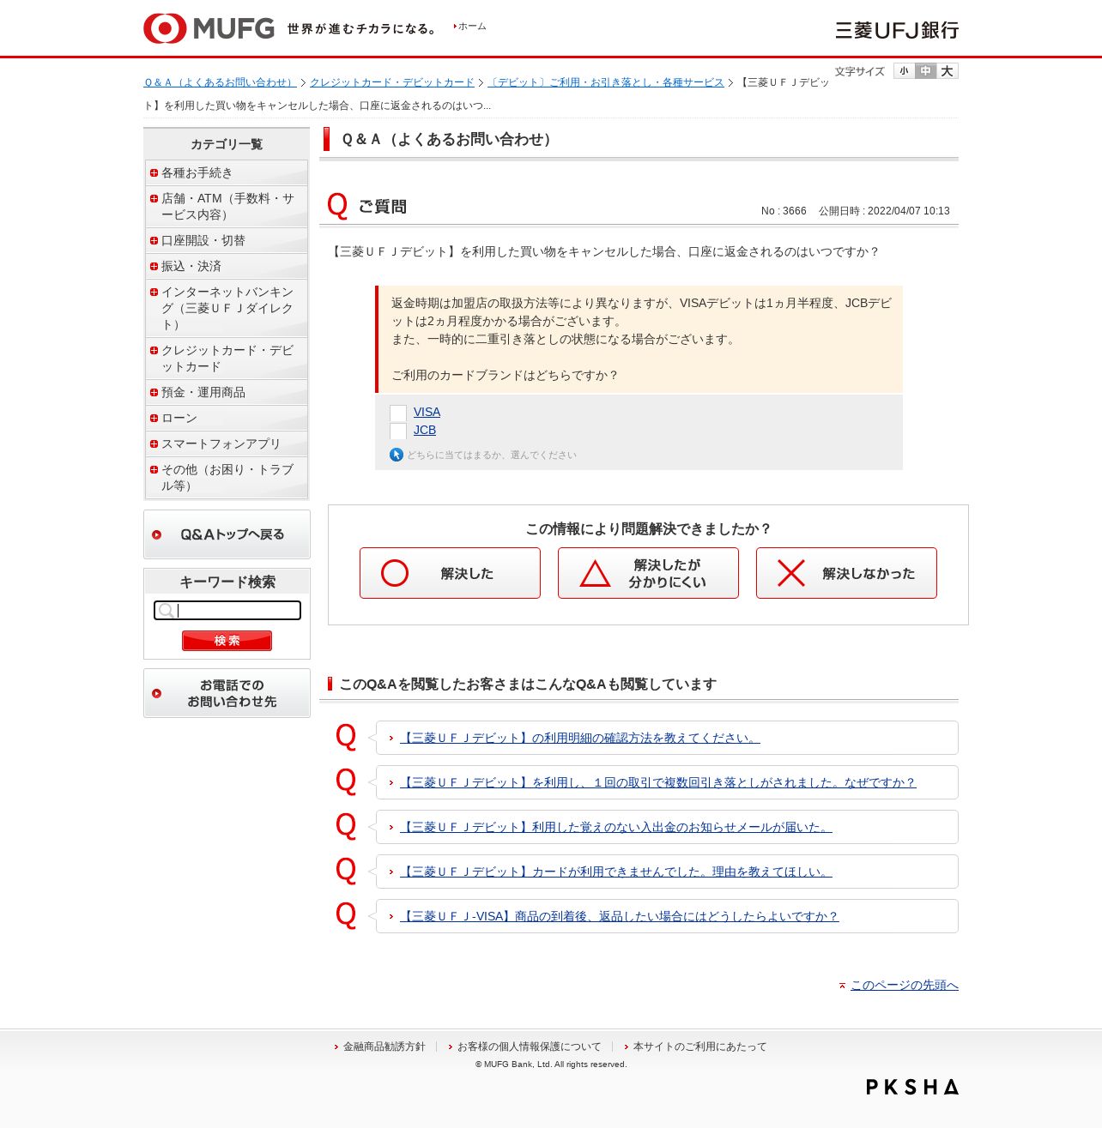Open breadcrumb [デビット]ご利用・お引き落とし・各種サービス
This screenshot has width=1102, height=1128.
click(606, 82)
